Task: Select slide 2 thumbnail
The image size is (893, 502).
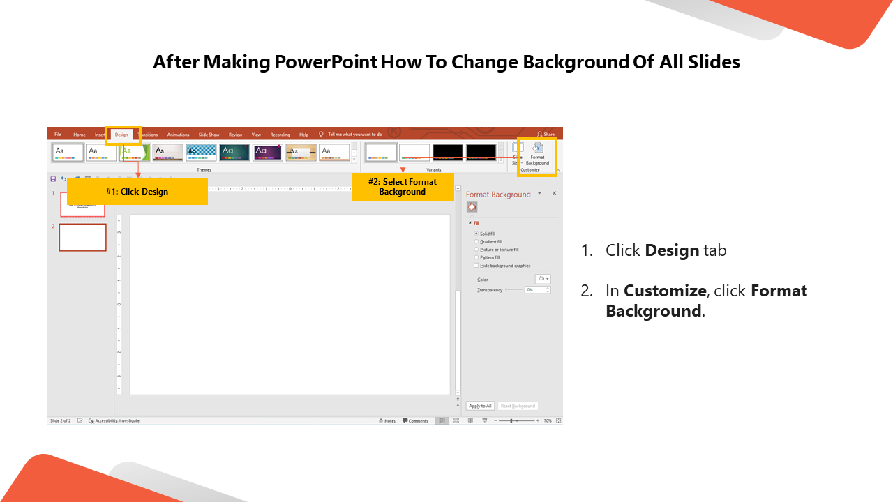Action: 83,238
